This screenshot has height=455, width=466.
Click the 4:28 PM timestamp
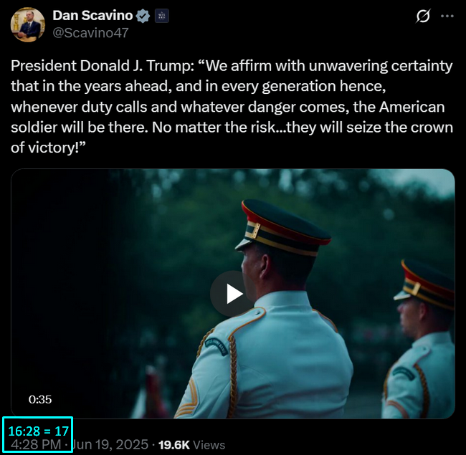click(36, 444)
